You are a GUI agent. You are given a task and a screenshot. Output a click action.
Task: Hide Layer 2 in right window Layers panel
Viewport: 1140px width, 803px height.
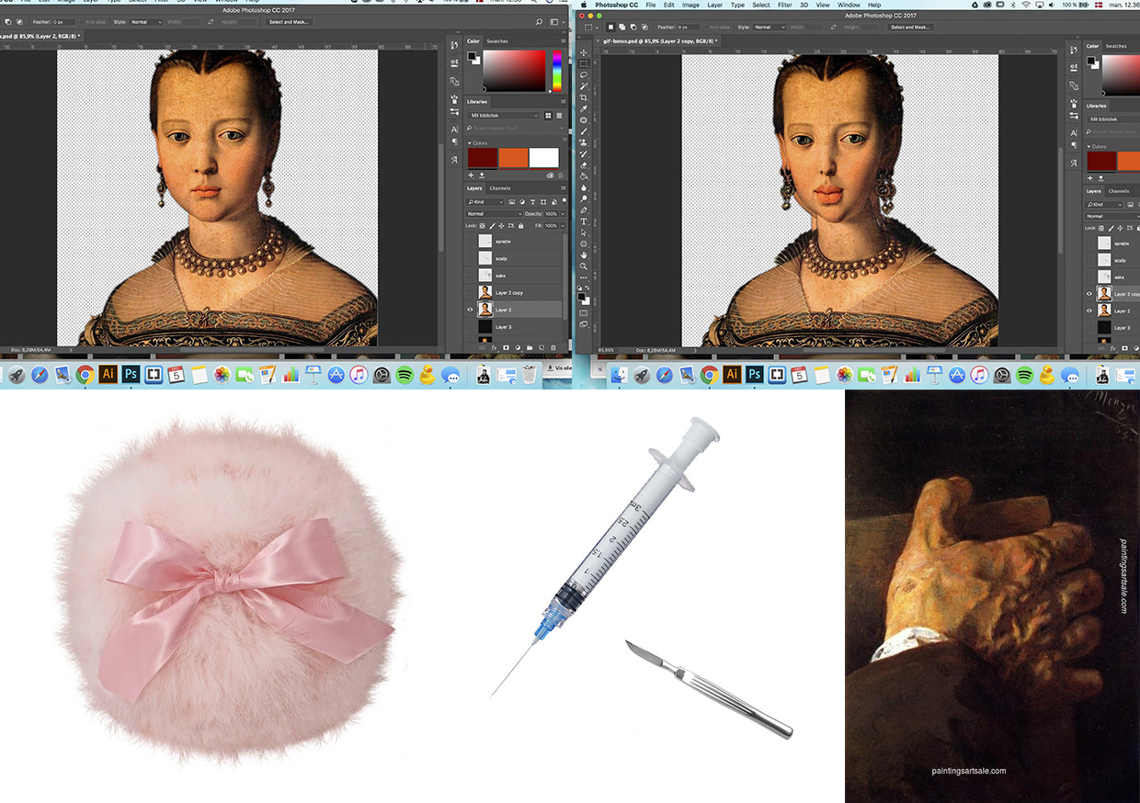pyautogui.click(x=1089, y=311)
